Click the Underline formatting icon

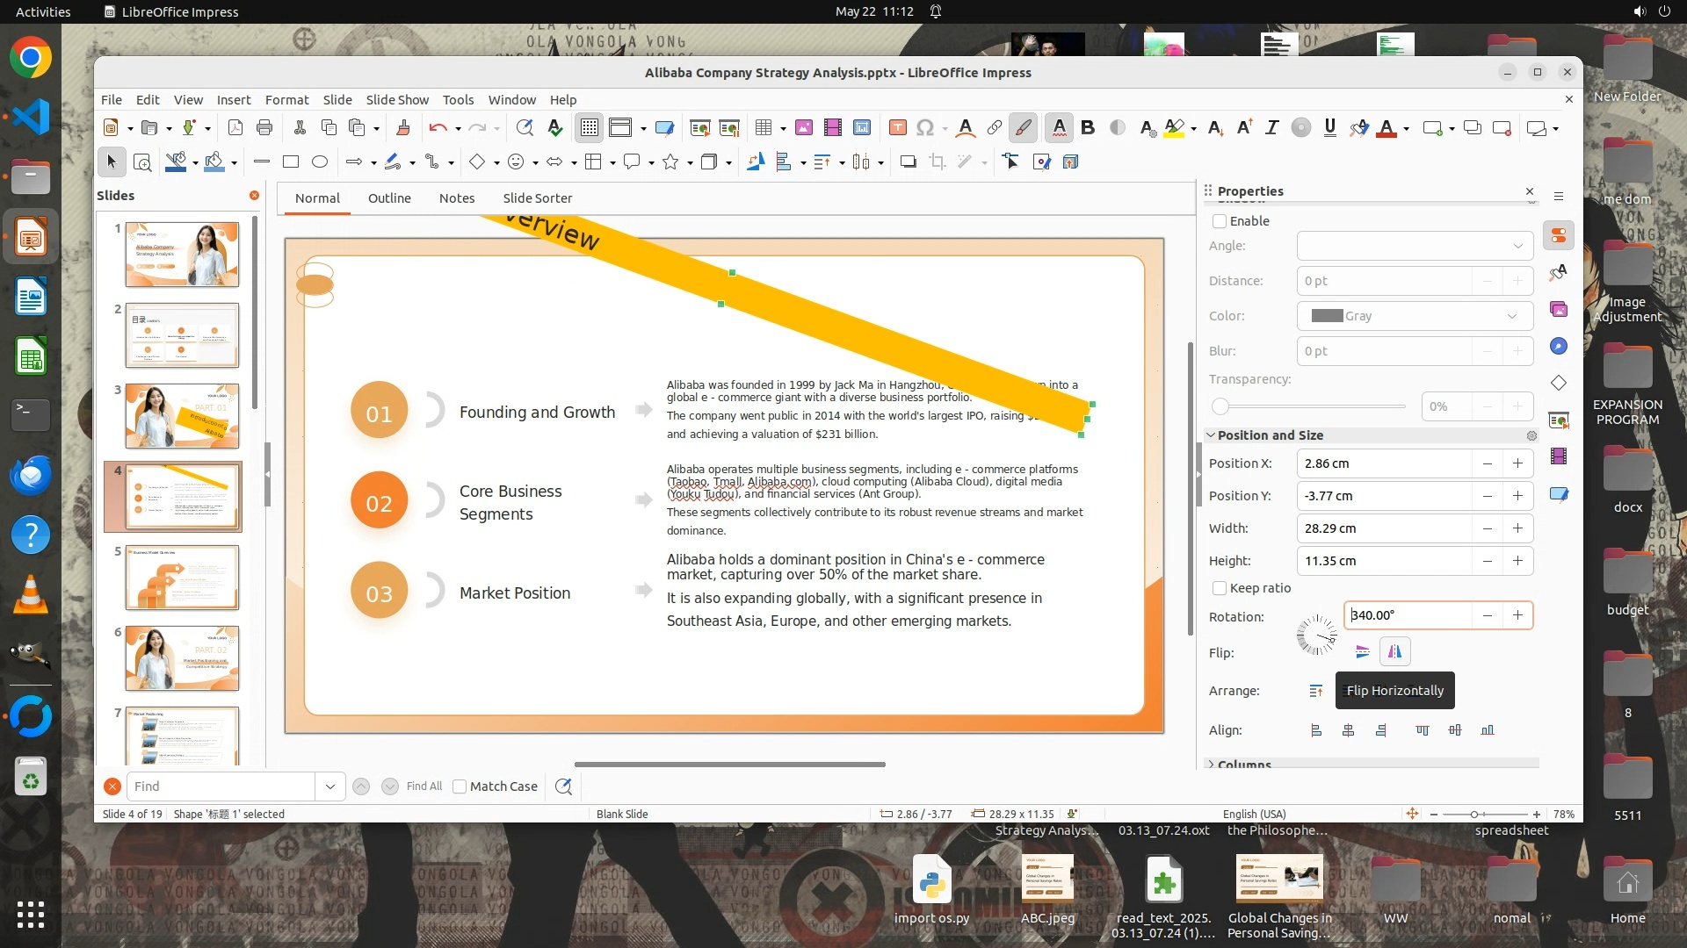(x=1329, y=128)
